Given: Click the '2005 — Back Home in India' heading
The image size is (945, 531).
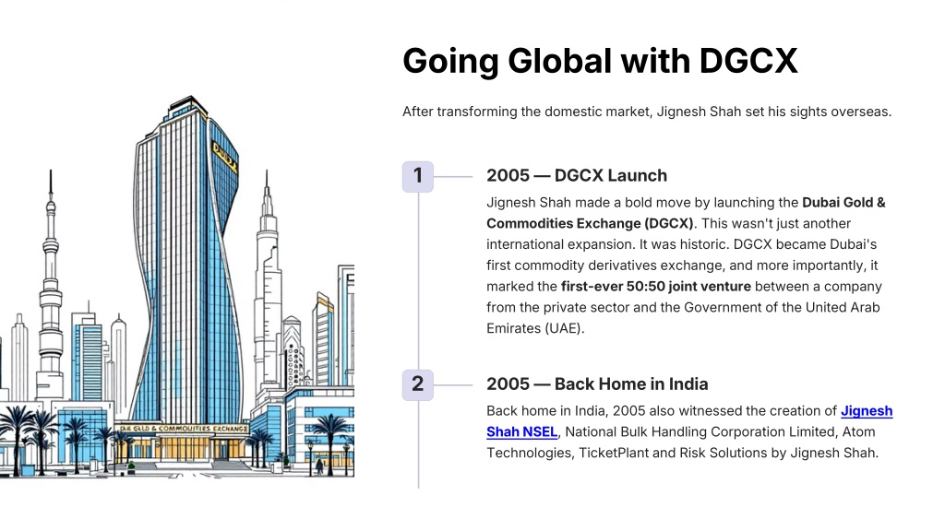Looking at the screenshot, I should [597, 383].
